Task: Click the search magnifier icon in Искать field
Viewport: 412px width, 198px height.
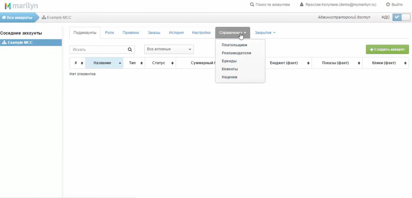Action: pos(130,49)
